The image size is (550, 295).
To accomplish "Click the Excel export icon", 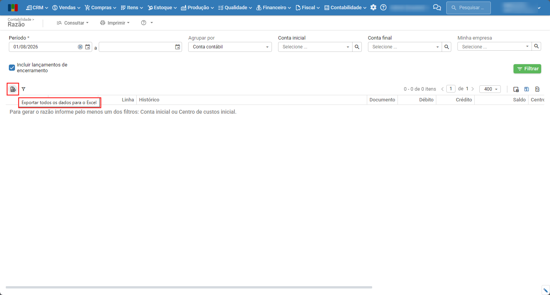I will click(x=13, y=89).
